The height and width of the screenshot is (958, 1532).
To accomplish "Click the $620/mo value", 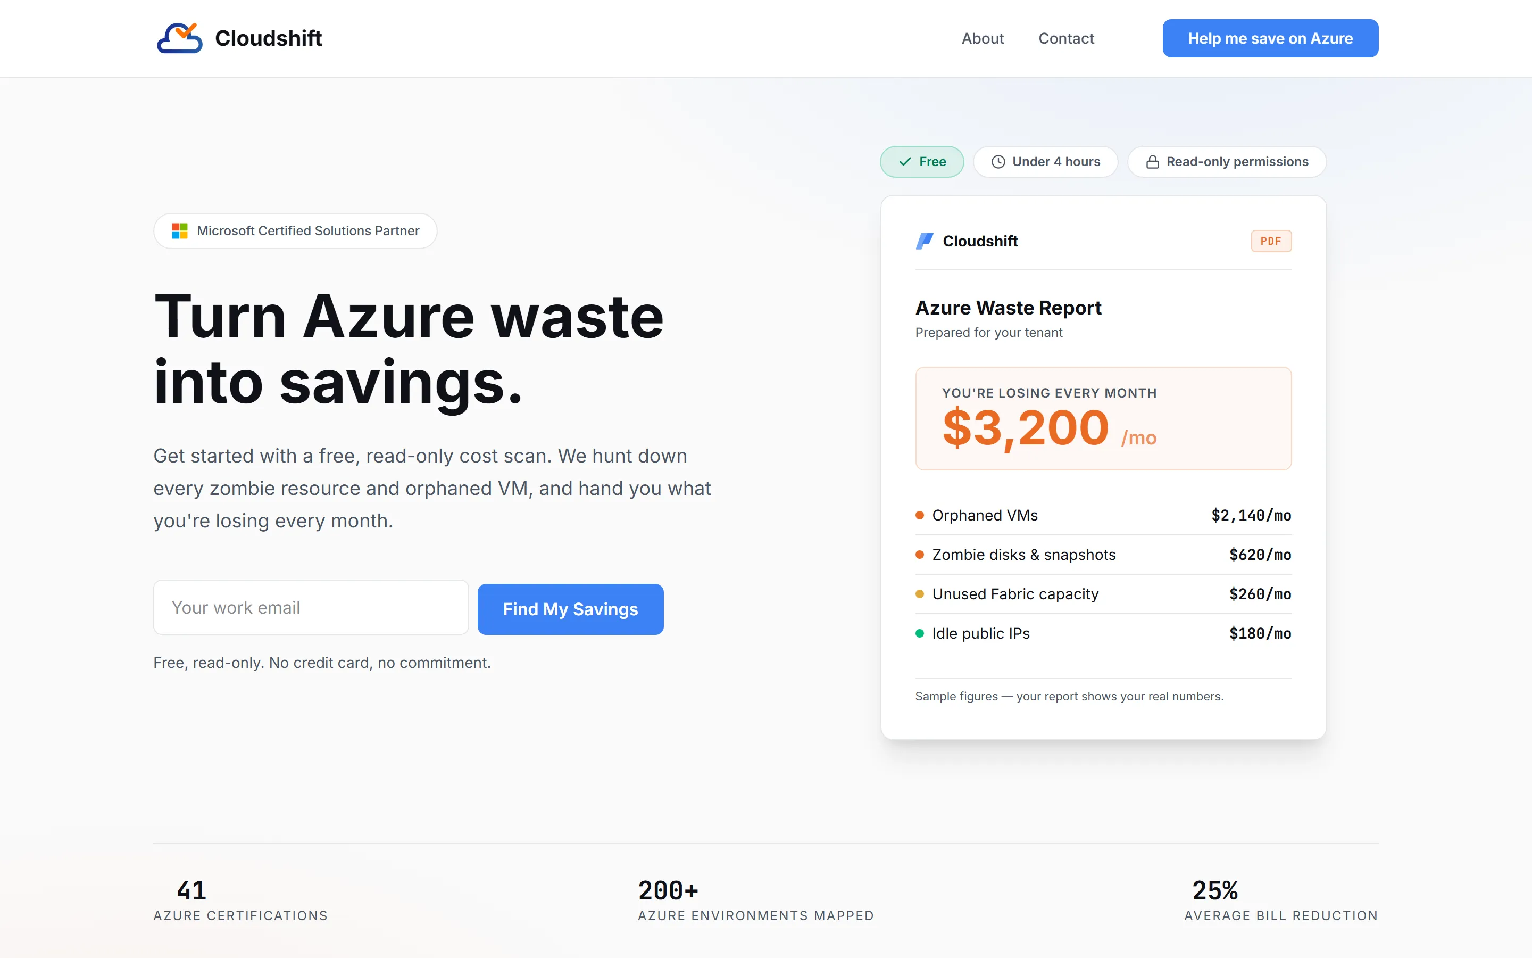I will [x=1260, y=555].
